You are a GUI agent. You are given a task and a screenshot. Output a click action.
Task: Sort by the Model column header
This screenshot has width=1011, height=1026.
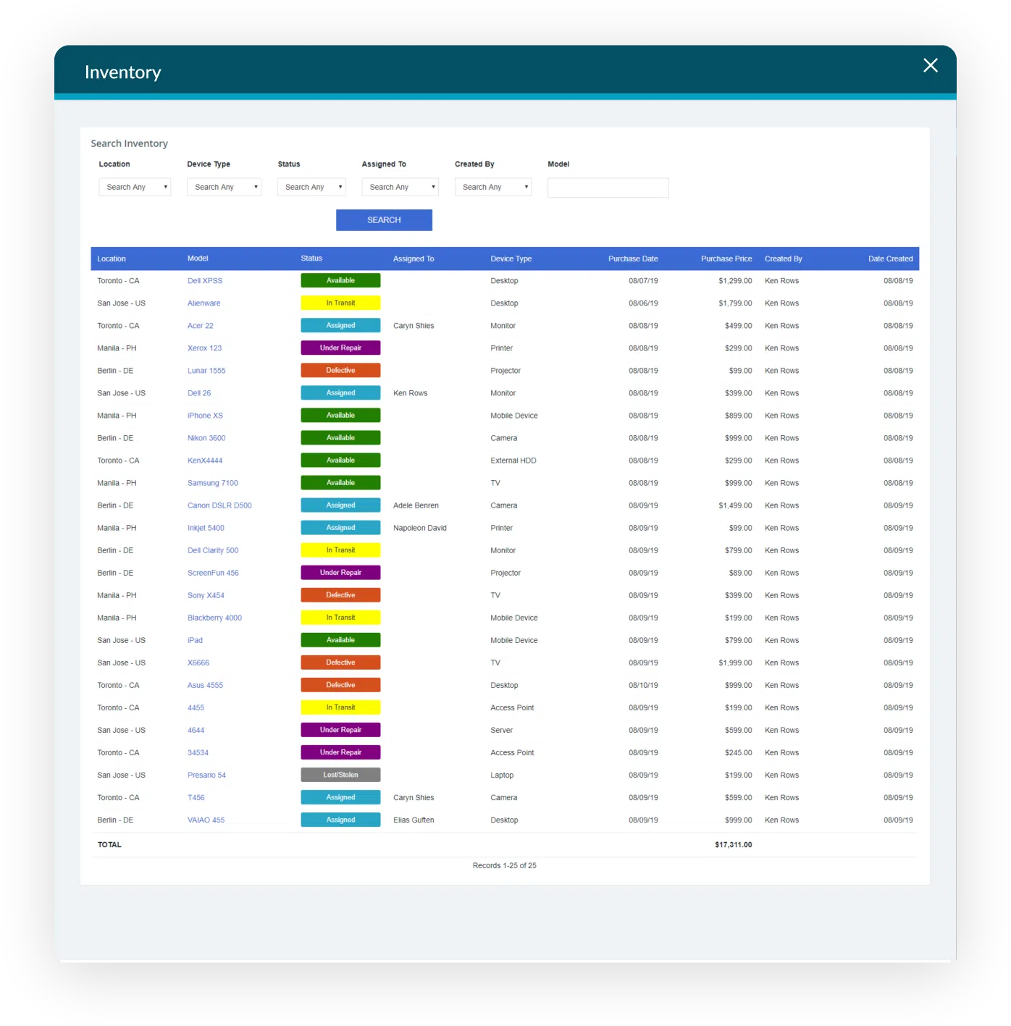(198, 258)
